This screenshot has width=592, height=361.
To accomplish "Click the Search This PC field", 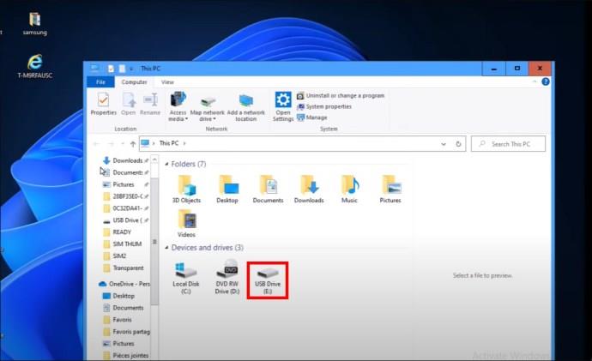I will [x=508, y=144].
